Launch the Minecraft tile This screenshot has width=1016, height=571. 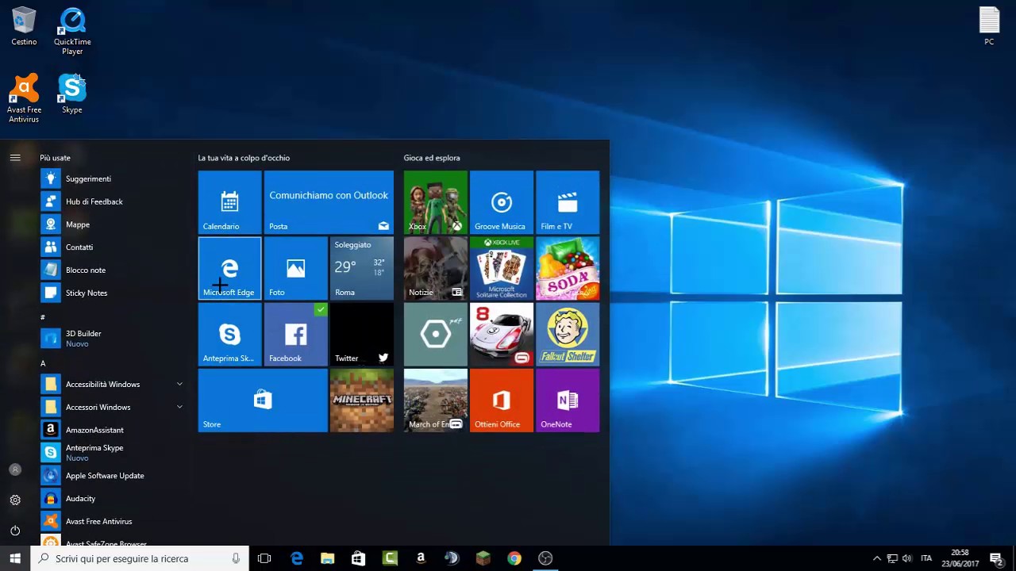tap(361, 400)
